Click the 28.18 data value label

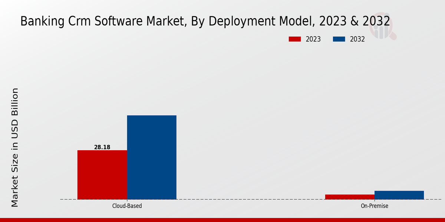pos(102,147)
